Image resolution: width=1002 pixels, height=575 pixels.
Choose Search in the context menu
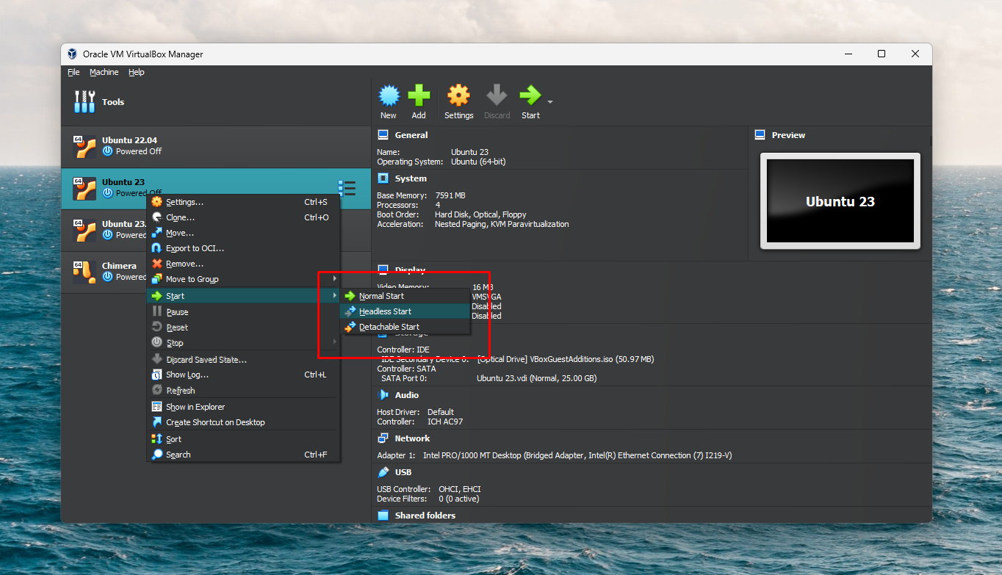[243, 455]
